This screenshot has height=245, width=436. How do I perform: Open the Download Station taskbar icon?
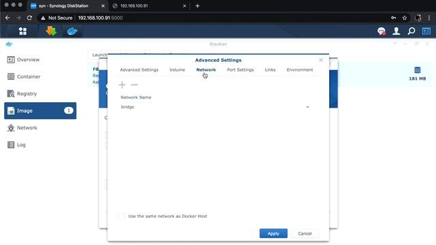click(x=51, y=31)
